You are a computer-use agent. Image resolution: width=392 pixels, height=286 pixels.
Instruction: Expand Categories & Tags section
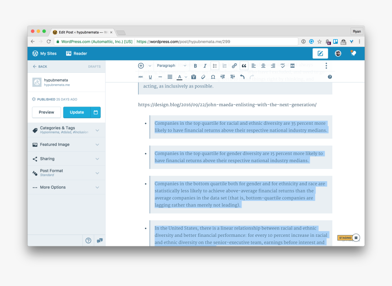point(67,130)
